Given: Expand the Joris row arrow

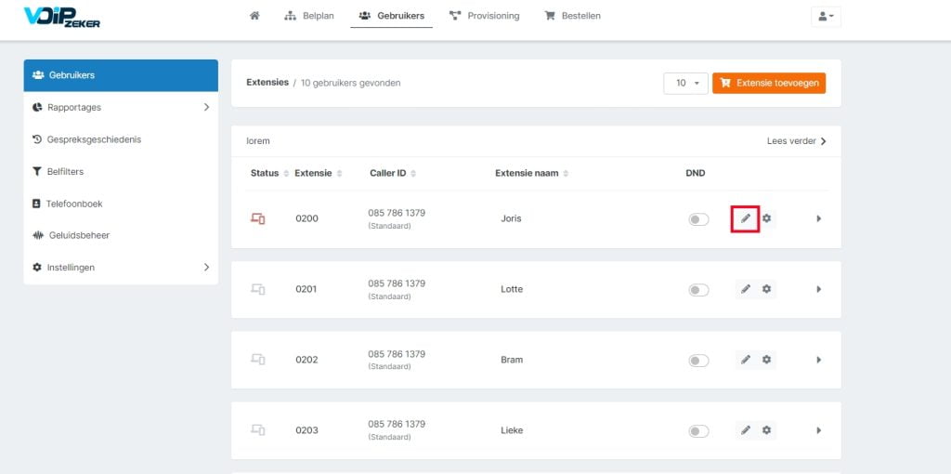Looking at the screenshot, I should [x=819, y=218].
